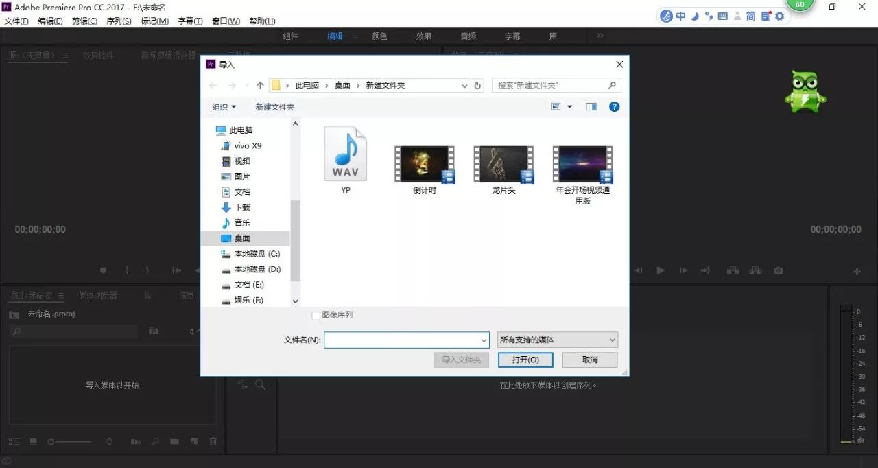The width and height of the screenshot is (878, 468).
Task: Click the Sort icons button in Project panel
Action: click(109, 441)
